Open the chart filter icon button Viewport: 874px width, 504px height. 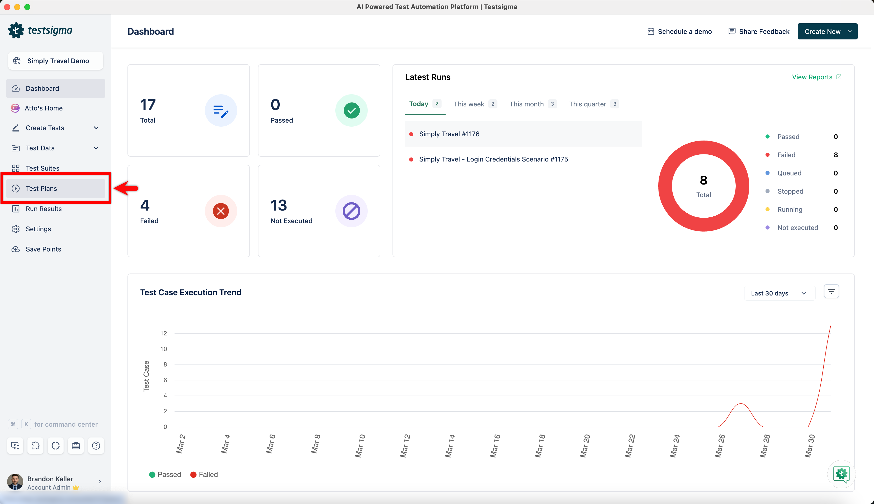(x=831, y=292)
